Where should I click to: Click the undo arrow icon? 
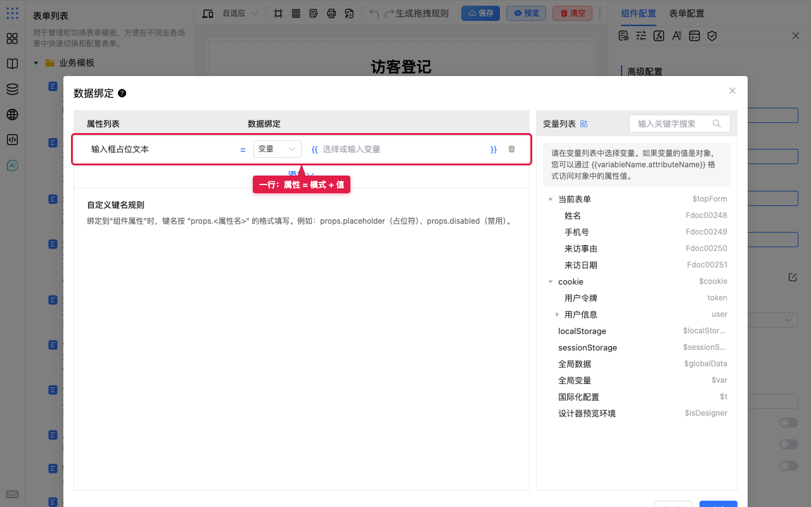pos(374,13)
